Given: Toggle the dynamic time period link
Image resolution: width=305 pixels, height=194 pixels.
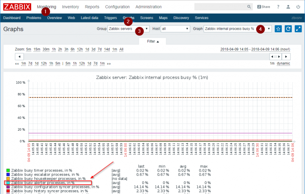Looking at the screenshot, I should click(x=283, y=63).
